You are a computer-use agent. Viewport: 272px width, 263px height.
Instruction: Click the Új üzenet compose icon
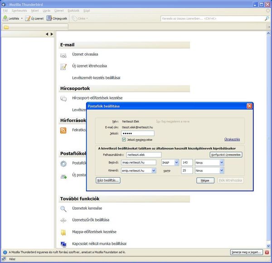click(x=28, y=19)
